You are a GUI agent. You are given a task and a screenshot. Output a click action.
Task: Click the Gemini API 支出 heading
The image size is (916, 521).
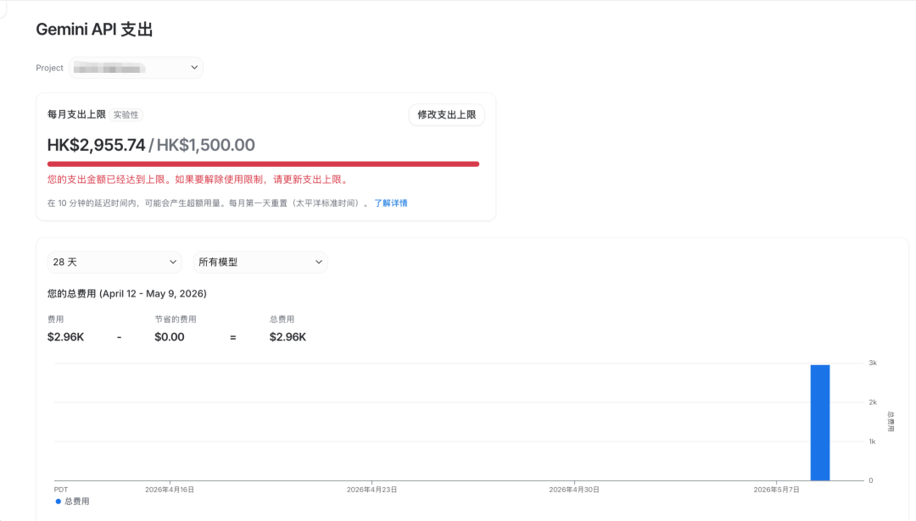click(94, 29)
